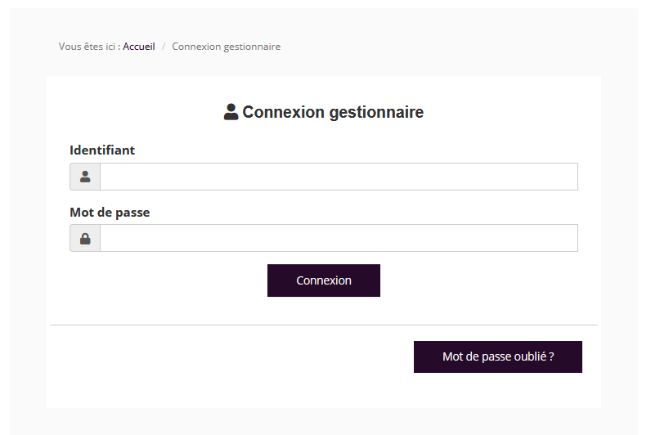
Task: Focus the Identifiant text input
Action: click(x=339, y=177)
